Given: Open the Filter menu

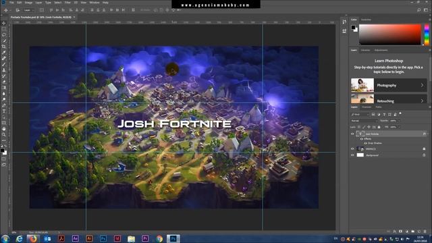Looking at the screenshot, I should click(x=67, y=3).
